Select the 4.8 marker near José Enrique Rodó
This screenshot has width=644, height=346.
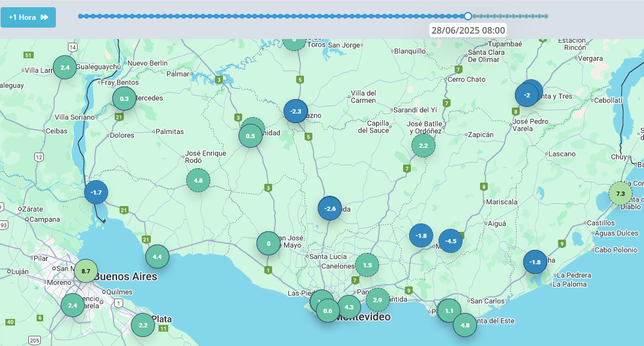point(198,180)
